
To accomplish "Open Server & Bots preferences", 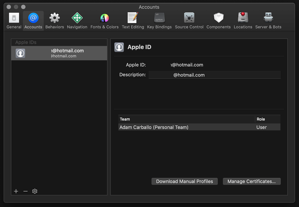I will [268, 21].
